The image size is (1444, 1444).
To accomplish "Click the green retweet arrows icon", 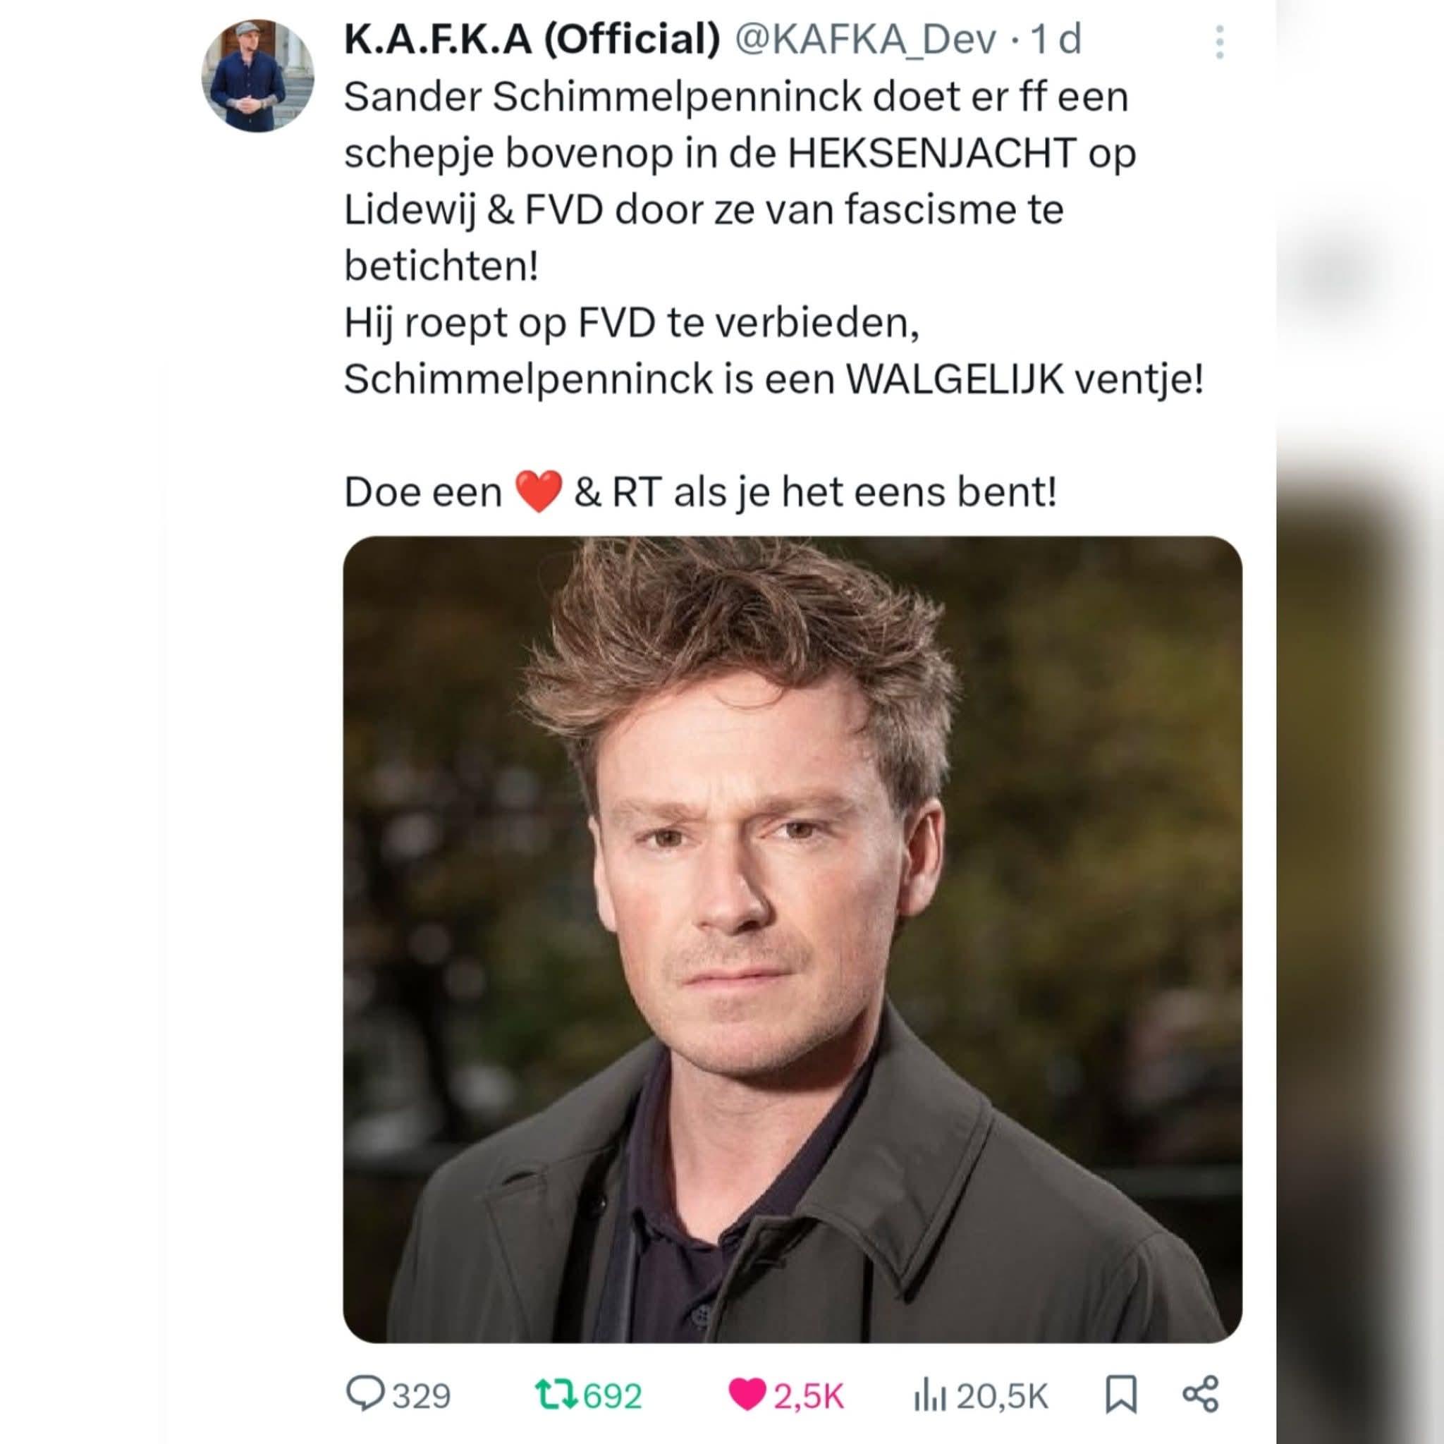I will coord(556,1395).
